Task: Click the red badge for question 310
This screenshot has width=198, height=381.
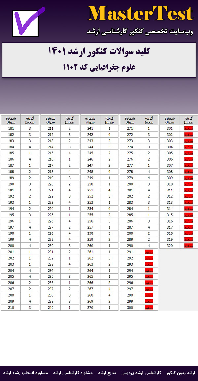Action: (188, 184)
